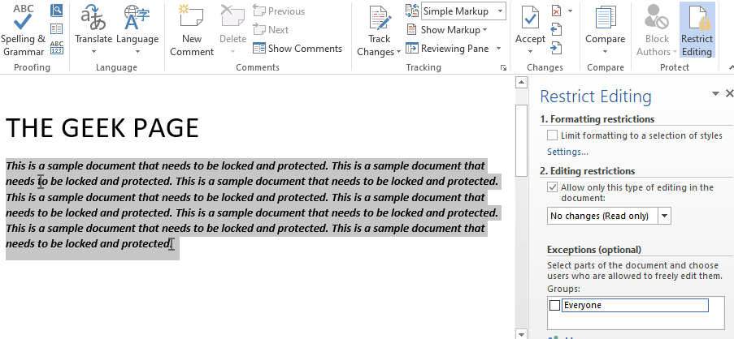Collapse the ribbon with the chevron
The image size is (734, 339).
pyautogui.click(x=731, y=67)
